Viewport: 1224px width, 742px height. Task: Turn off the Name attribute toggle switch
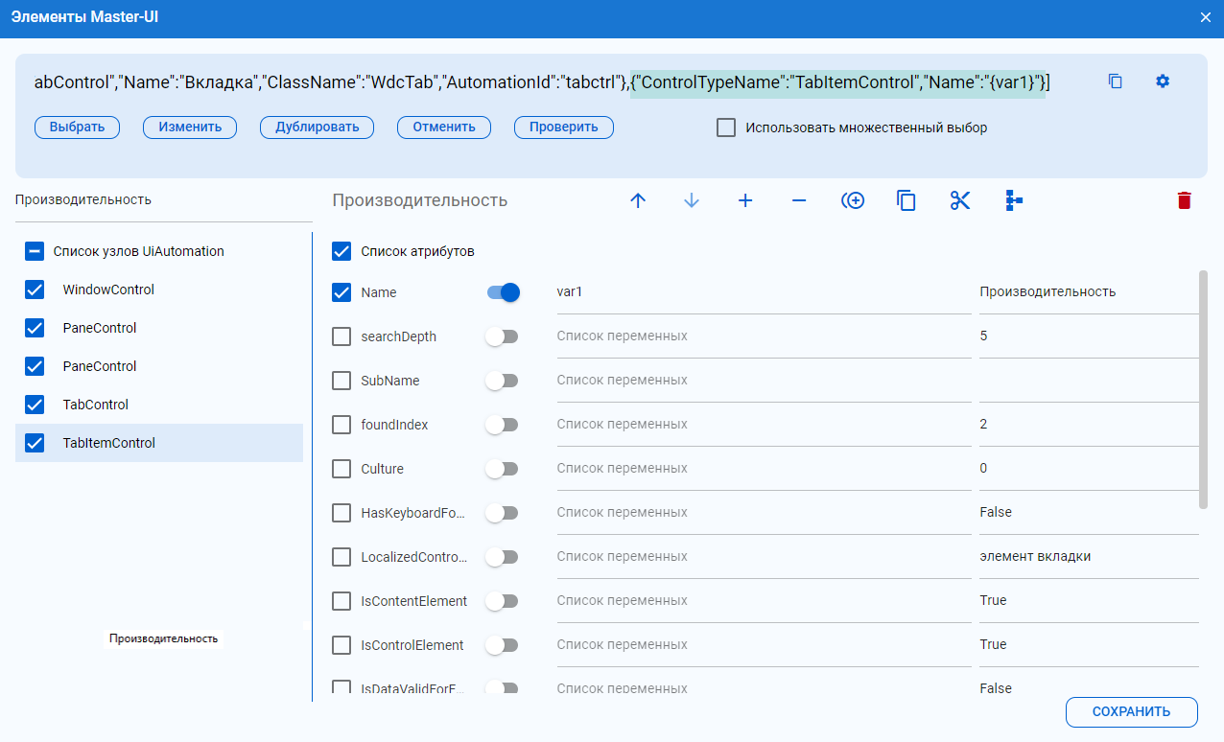click(503, 292)
